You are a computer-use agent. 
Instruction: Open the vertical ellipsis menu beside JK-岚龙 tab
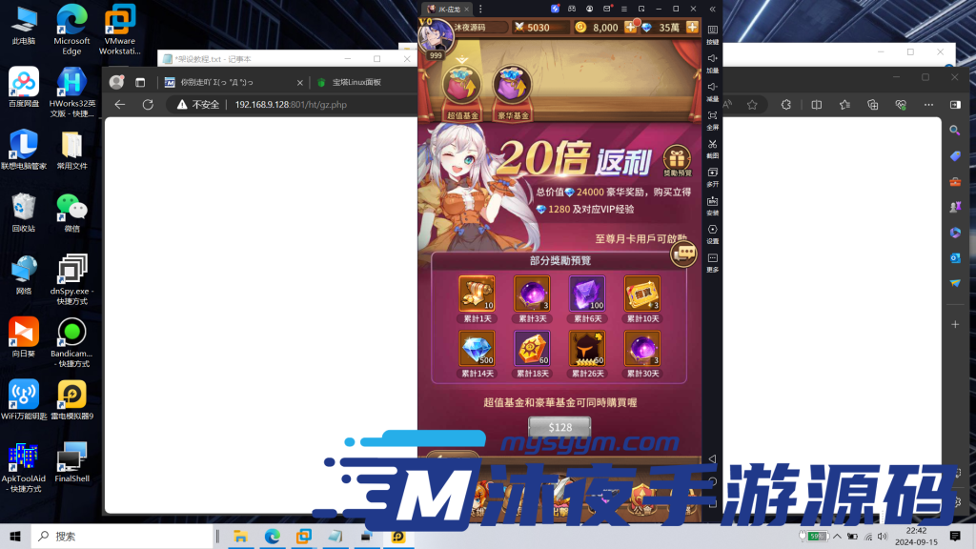point(480,10)
